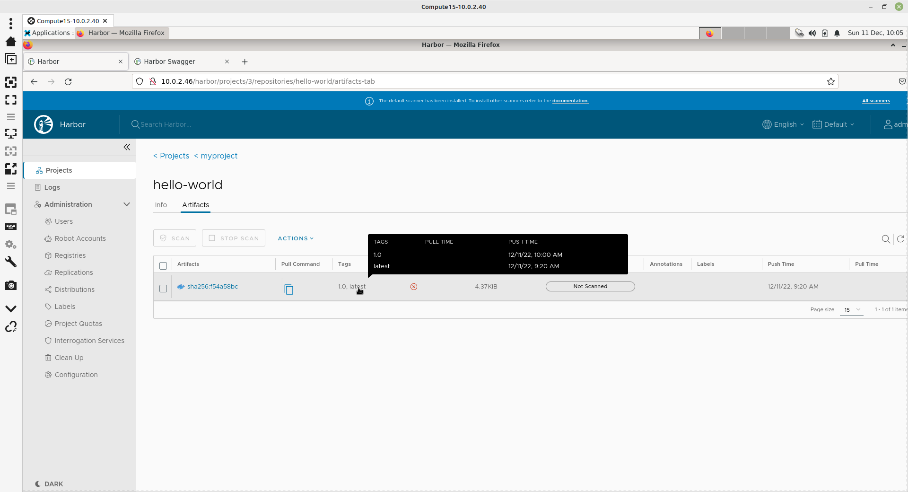
Task: Bookmark this page with star icon
Action: pyautogui.click(x=830, y=82)
